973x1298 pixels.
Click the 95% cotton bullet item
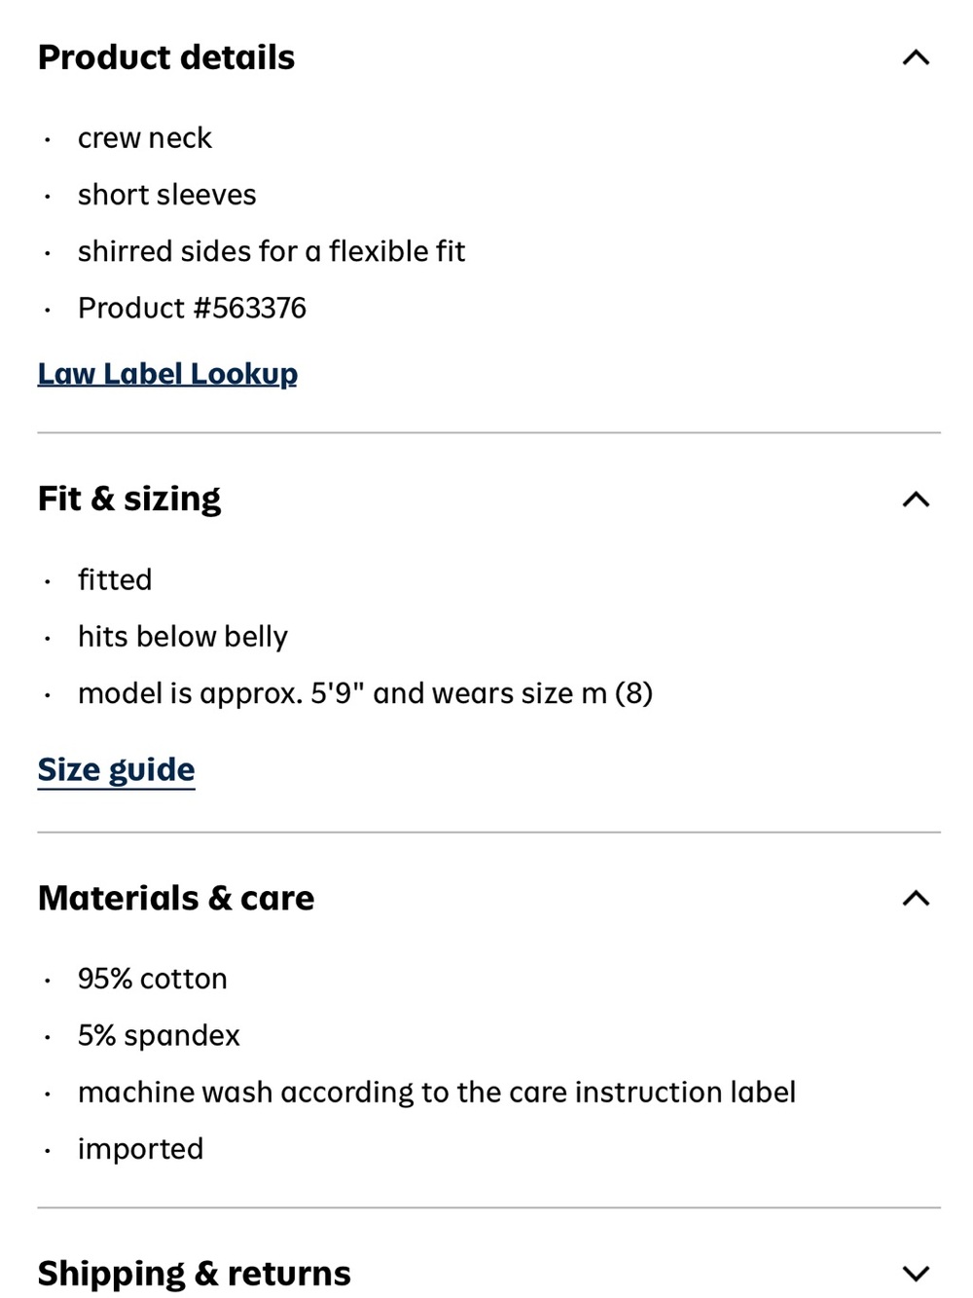tap(153, 979)
